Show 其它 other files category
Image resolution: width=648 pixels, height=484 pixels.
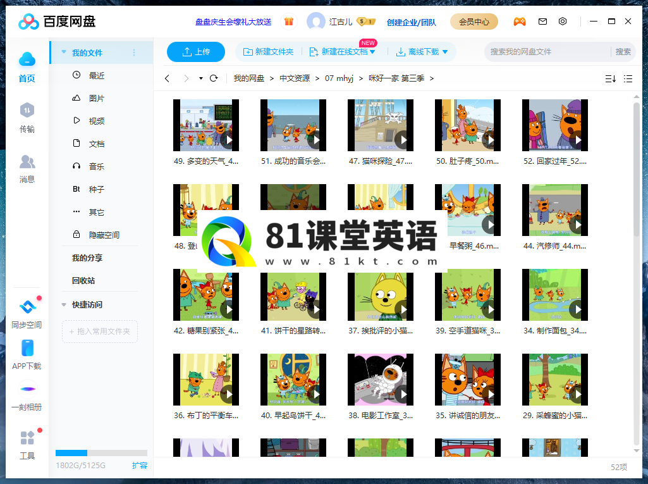tap(96, 212)
